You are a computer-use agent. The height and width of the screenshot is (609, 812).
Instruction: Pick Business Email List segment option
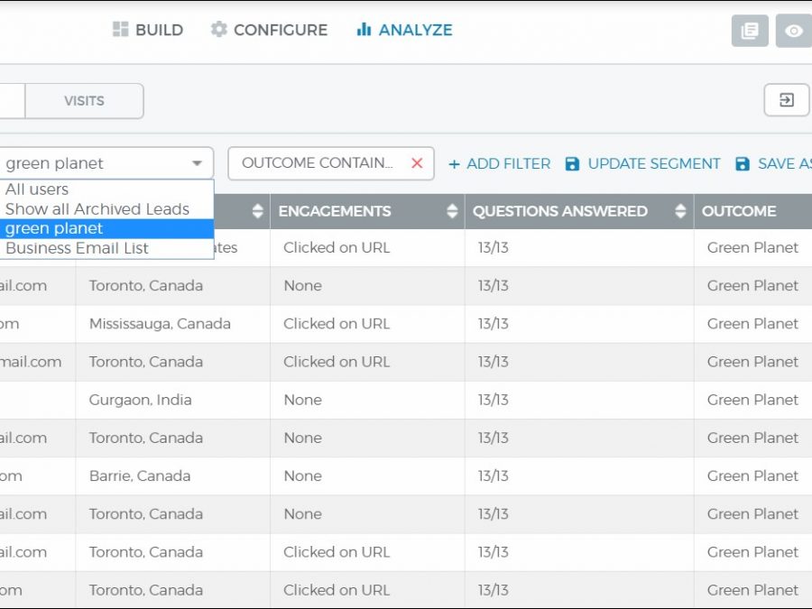(77, 249)
